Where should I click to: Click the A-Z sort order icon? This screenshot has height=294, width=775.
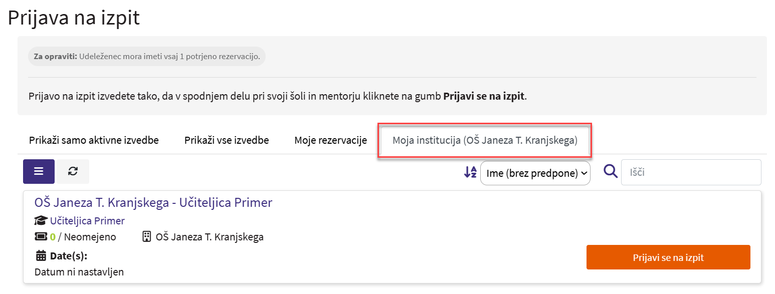point(470,172)
